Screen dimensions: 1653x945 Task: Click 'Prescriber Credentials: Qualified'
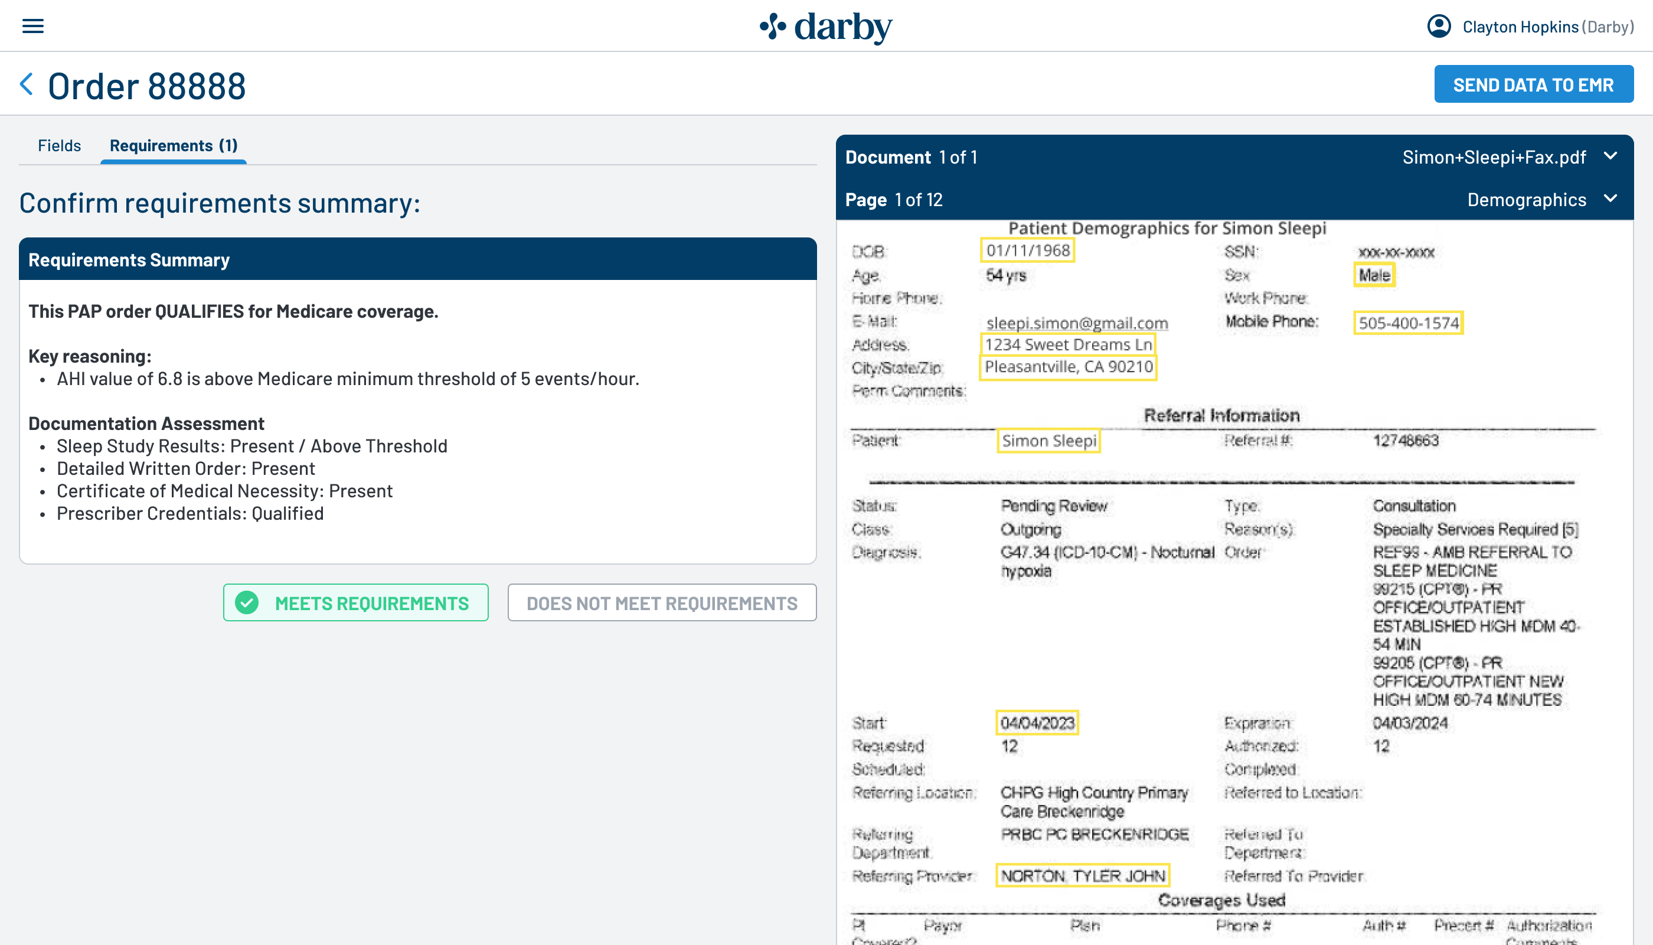point(190,513)
